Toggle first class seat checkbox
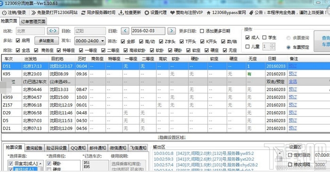The height and width of the screenshot is (172, 330). (81, 50)
